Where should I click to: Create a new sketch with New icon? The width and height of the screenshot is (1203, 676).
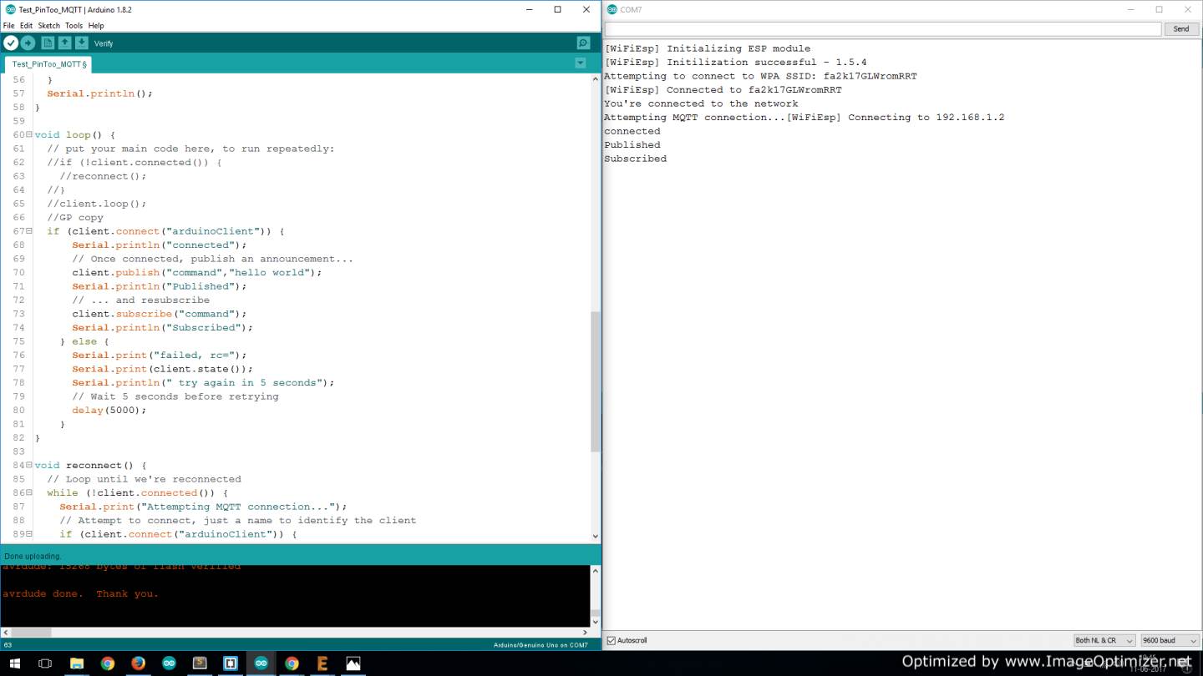pos(48,43)
